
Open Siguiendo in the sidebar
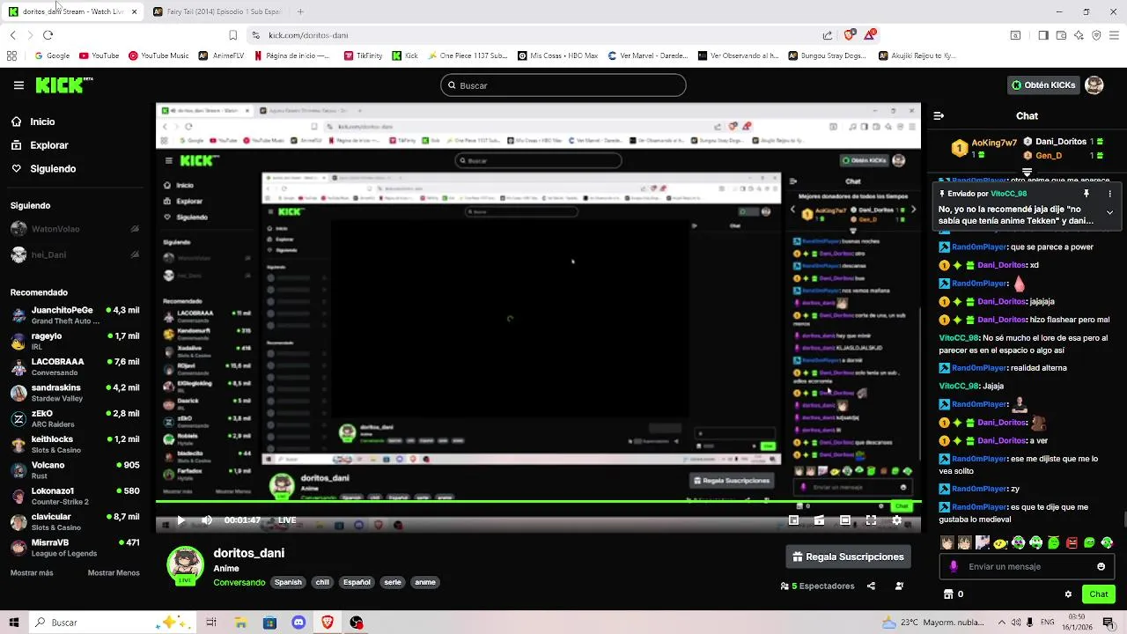tap(44, 168)
